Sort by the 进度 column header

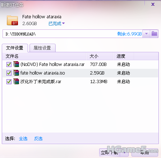124,56
